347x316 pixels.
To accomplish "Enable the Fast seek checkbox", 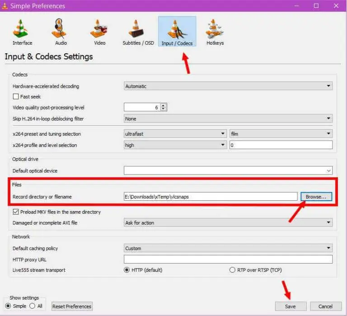I will 16,97.
